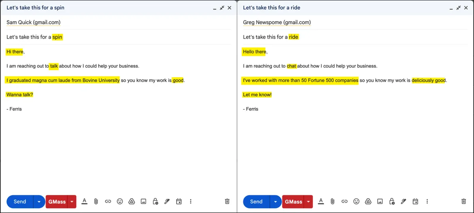The image size is (474, 213).
Task: Expand GMass settings arrow in spin email window
Action: point(72,202)
